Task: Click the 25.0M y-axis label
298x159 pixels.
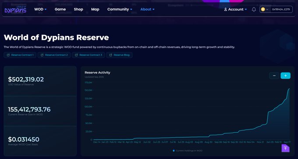Action: tap(89, 131)
